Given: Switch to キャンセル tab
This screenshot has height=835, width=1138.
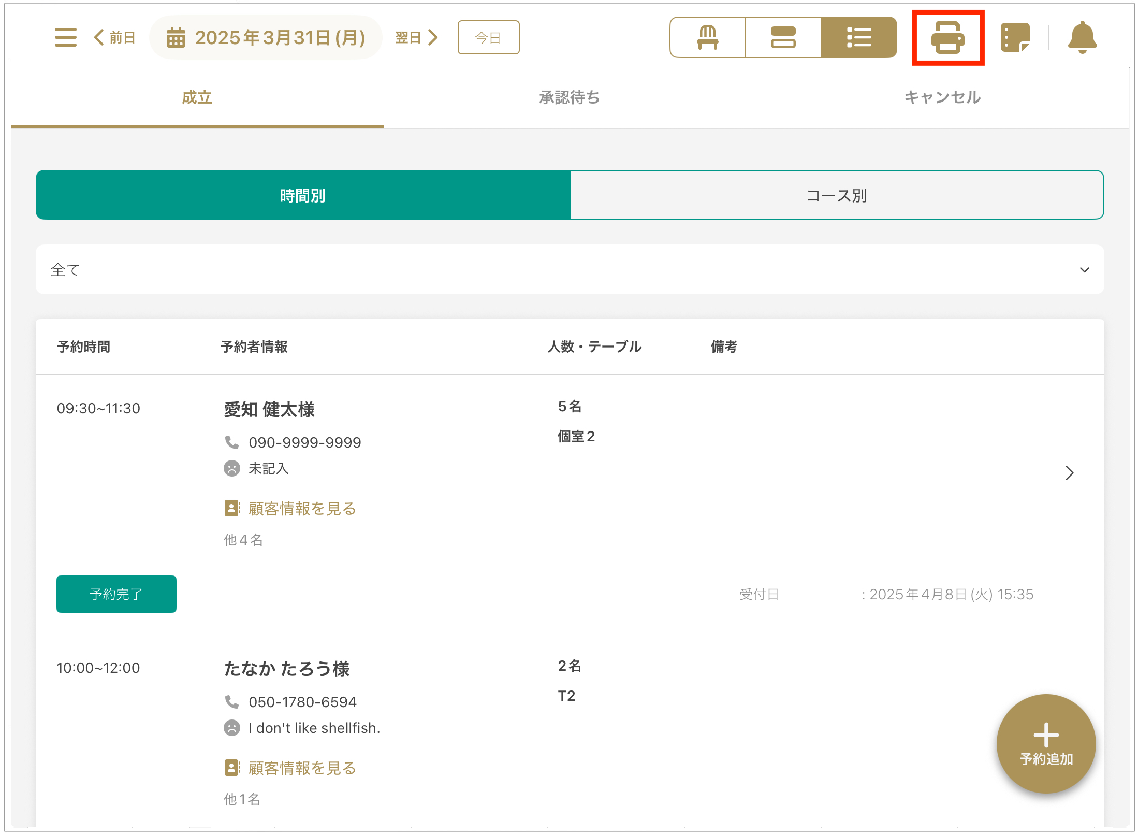Looking at the screenshot, I should pyautogui.click(x=942, y=97).
